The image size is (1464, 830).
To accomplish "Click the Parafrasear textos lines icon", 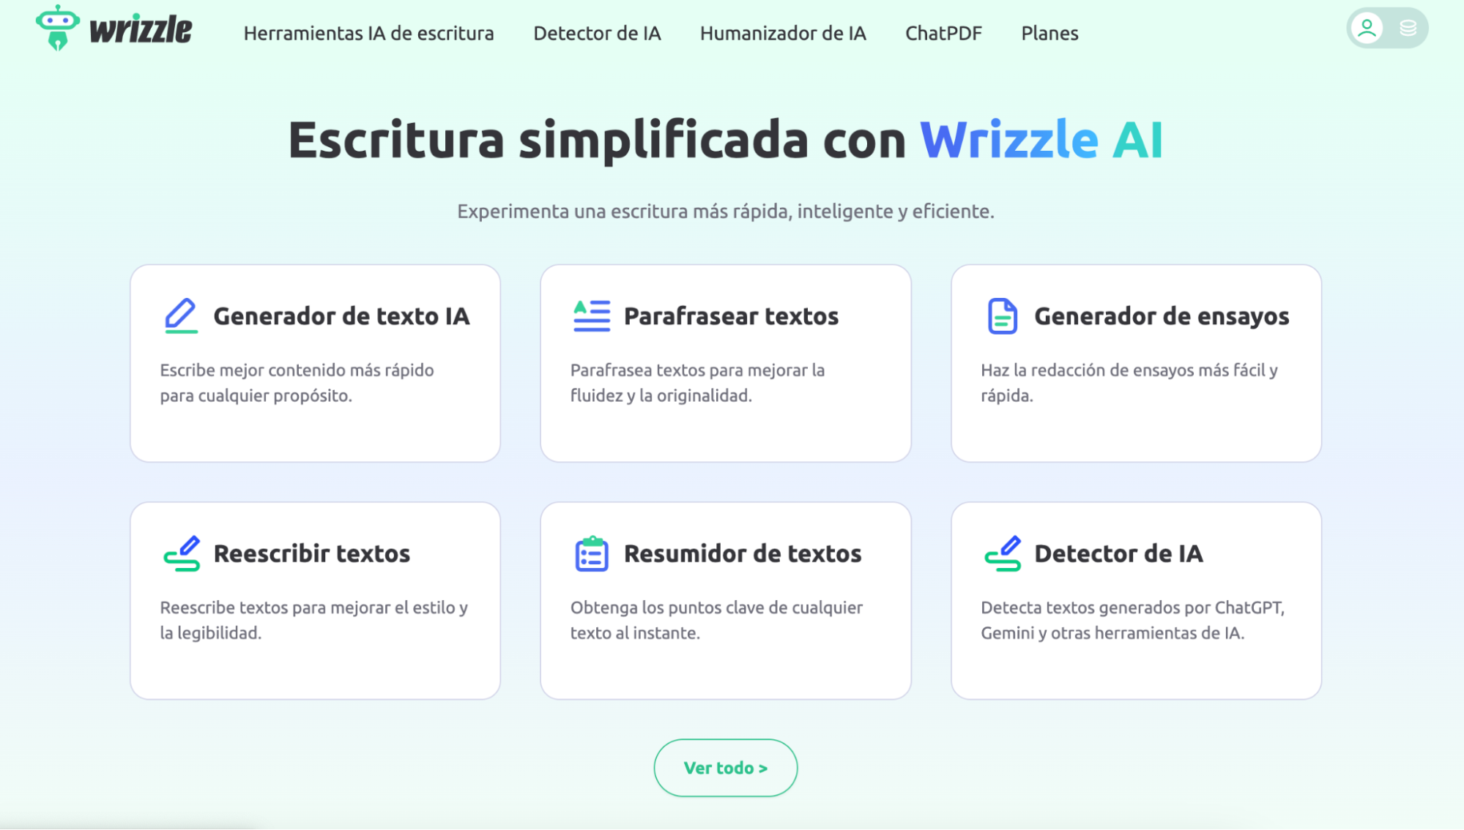I will (x=592, y=316).
